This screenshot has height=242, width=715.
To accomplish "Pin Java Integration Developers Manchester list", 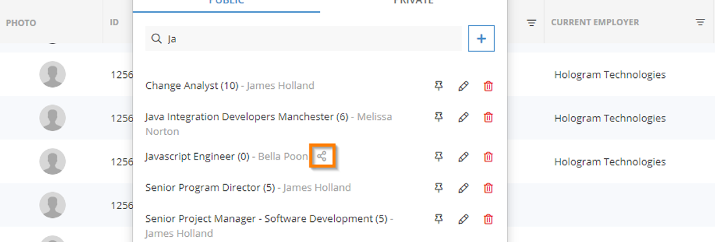I will [439, 117].
